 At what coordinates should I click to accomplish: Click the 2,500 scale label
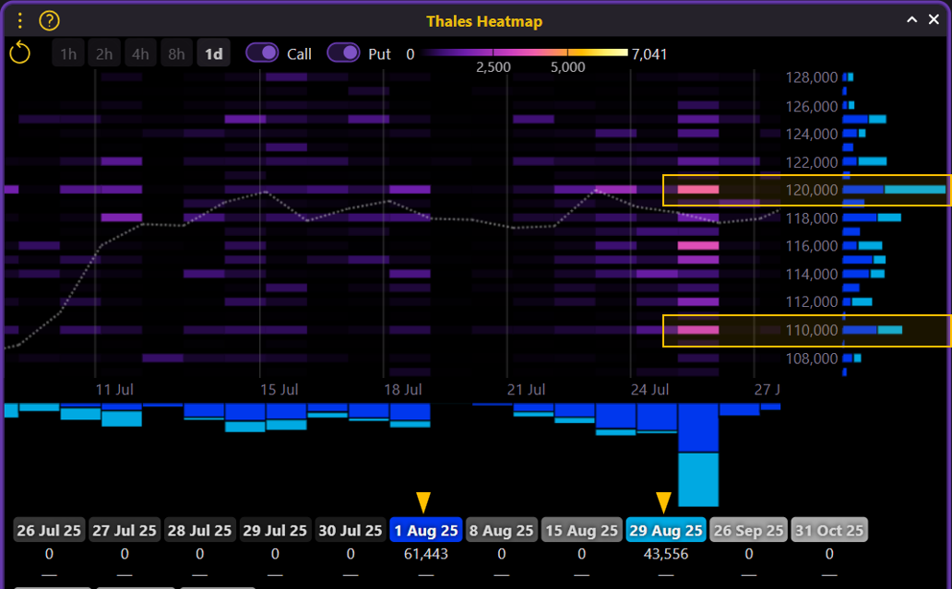pyautogui.click(x=493, y=67)
